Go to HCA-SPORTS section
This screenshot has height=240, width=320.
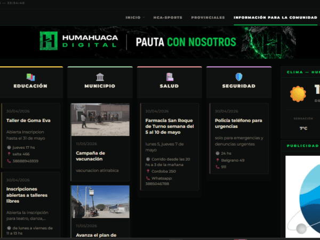(x=168, y=18)
